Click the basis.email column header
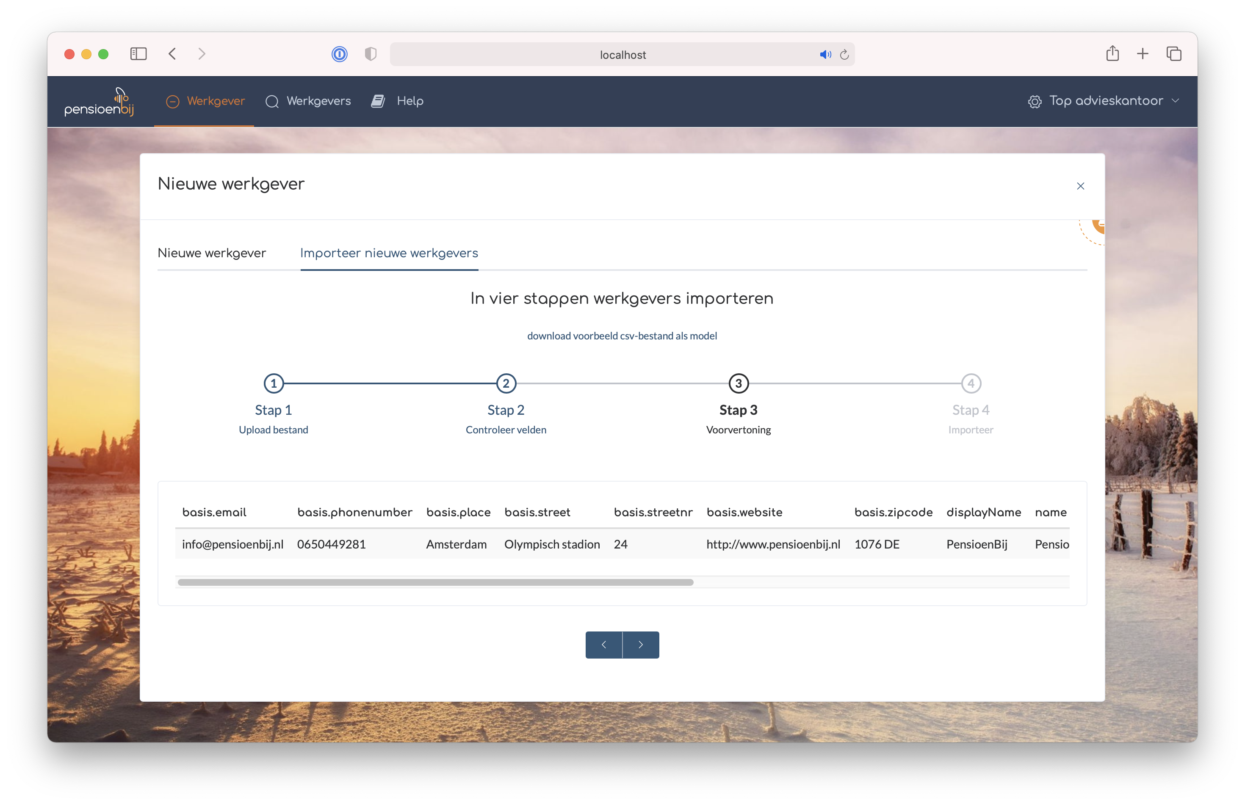 click(214, 512)
